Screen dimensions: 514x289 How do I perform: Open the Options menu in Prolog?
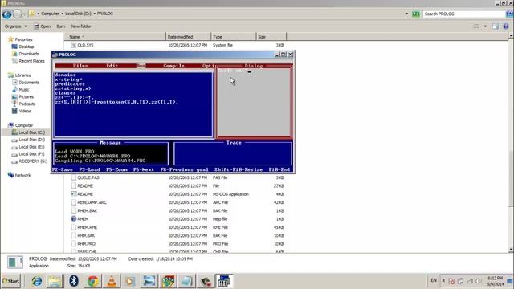[x=209, y=66]
